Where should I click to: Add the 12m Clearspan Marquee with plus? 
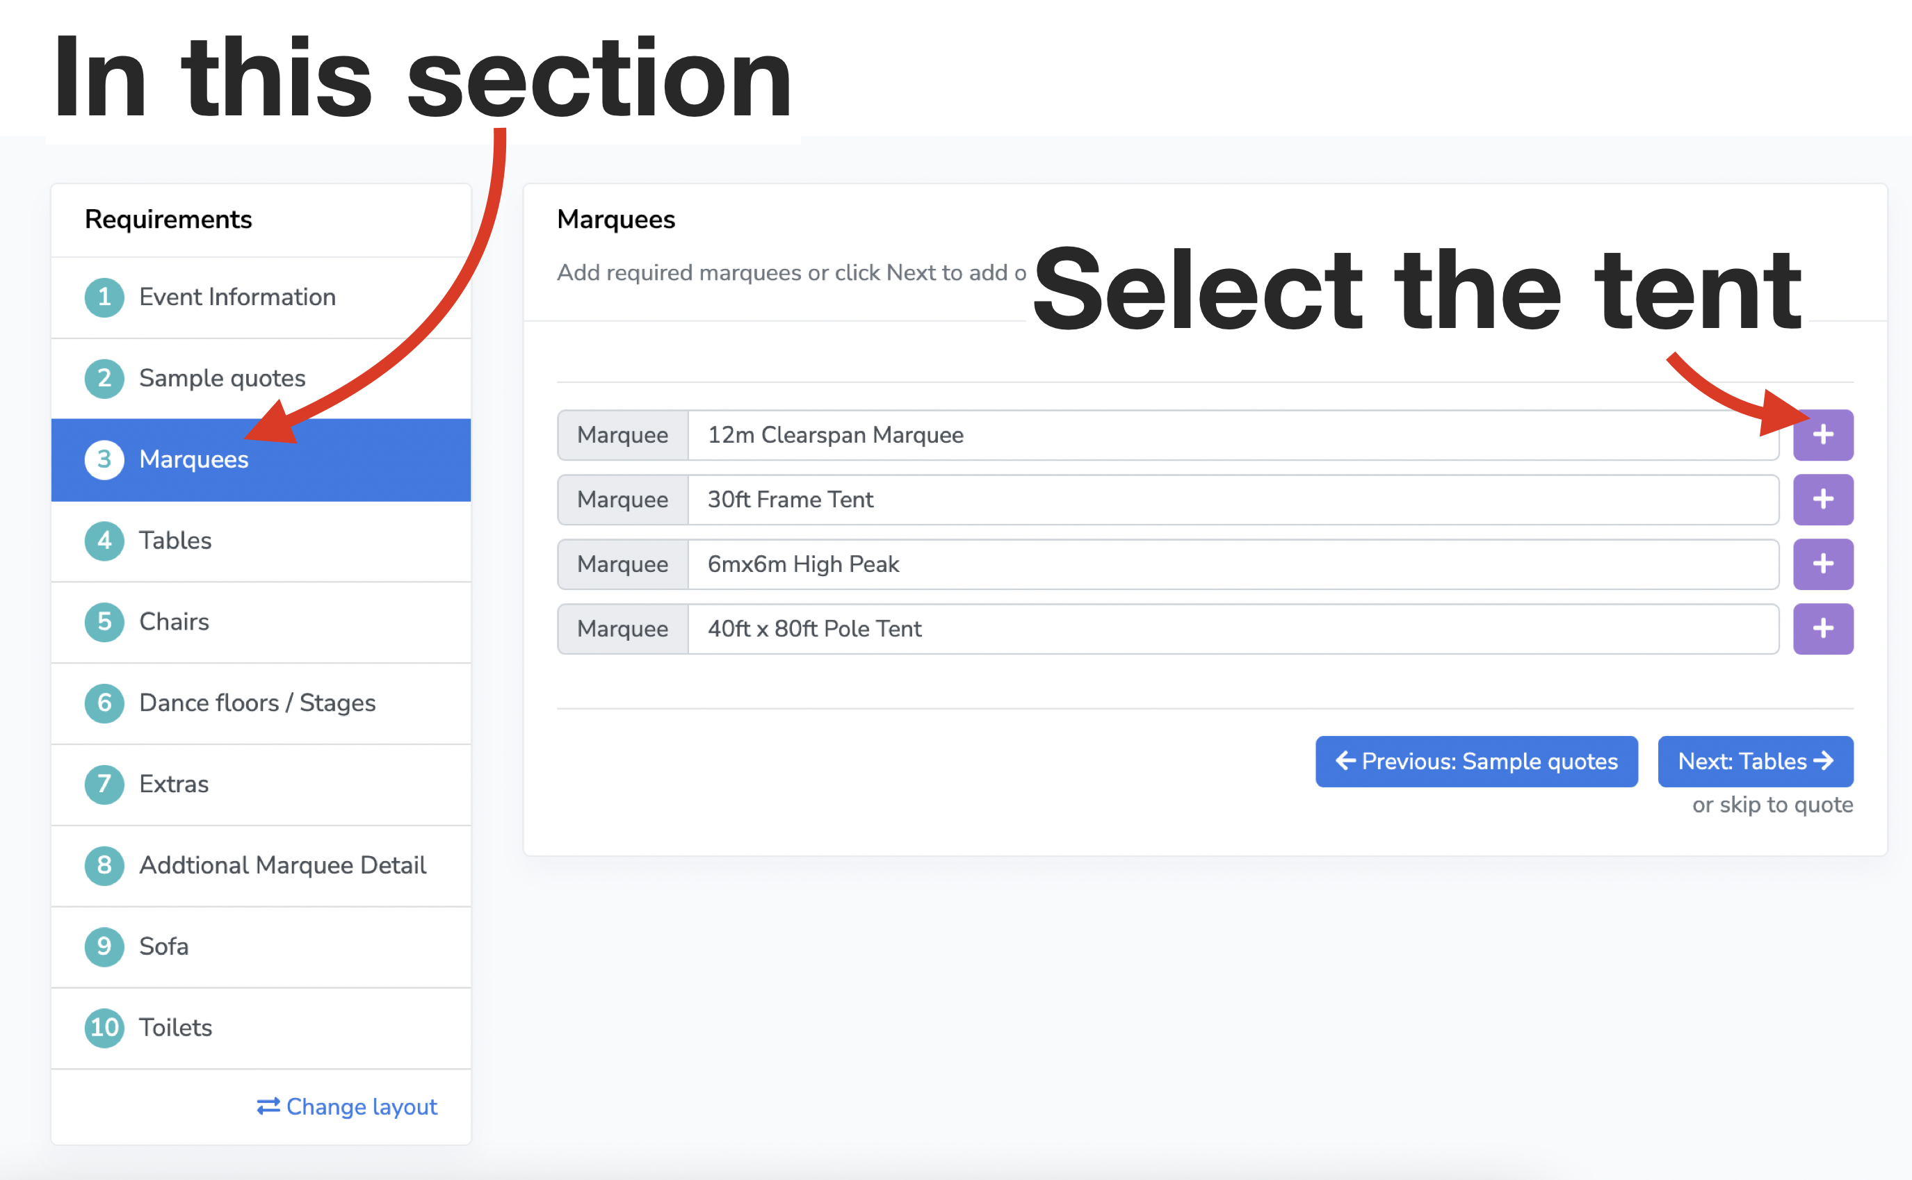coord(1822,435)
